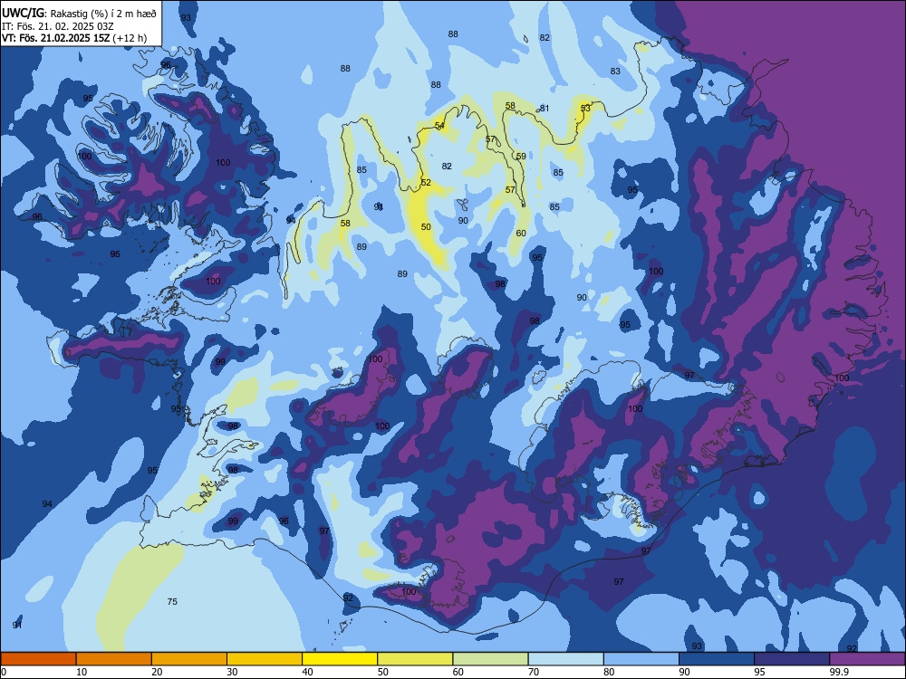This screenshot has height=679, width=906.
Task: Click the legend label '99.9'
Action: pos(839,672)
